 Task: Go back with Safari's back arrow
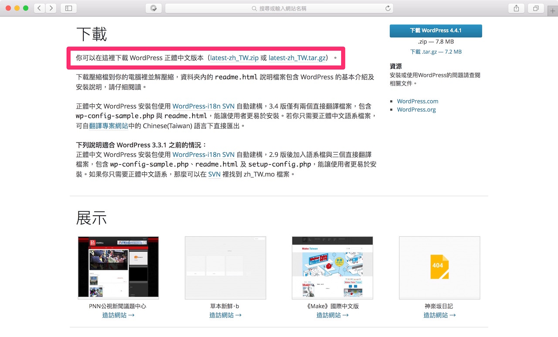(40, 8)
